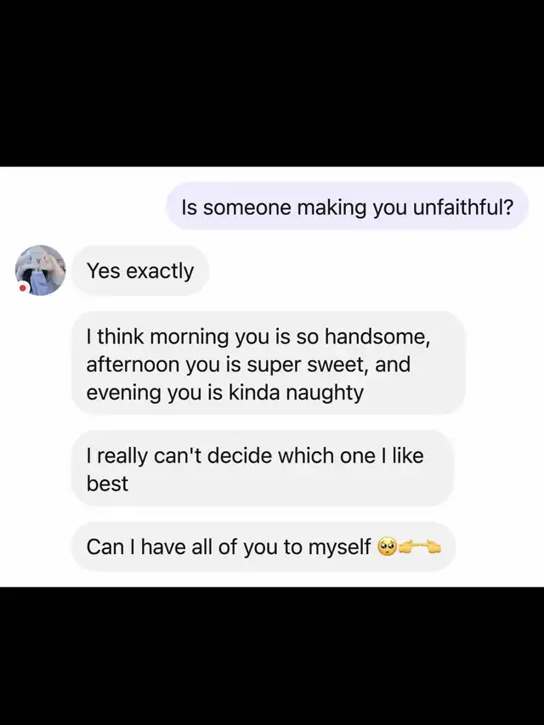Open the sender's avatar profile picture
The image size is (544, 725).
[40, 270]
